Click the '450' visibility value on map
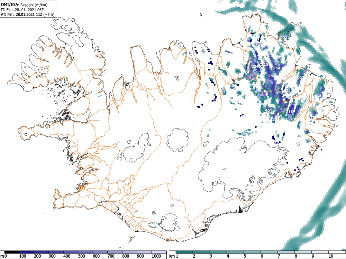The width and height of the screenshot is (346, 259). (233, 85)
